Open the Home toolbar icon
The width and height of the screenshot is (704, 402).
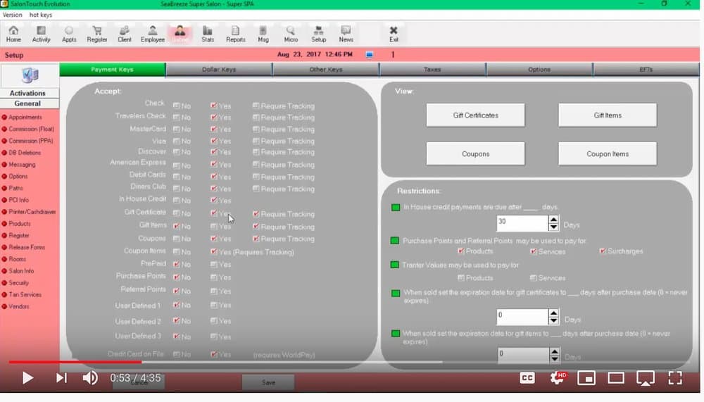pyautogui.click(x=13, y=34)
